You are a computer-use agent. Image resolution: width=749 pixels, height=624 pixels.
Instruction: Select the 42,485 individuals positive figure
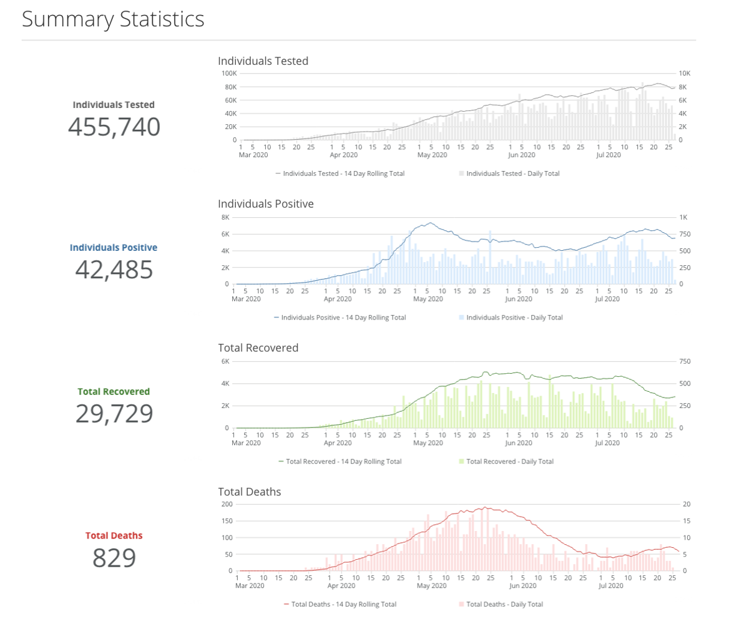114,270
